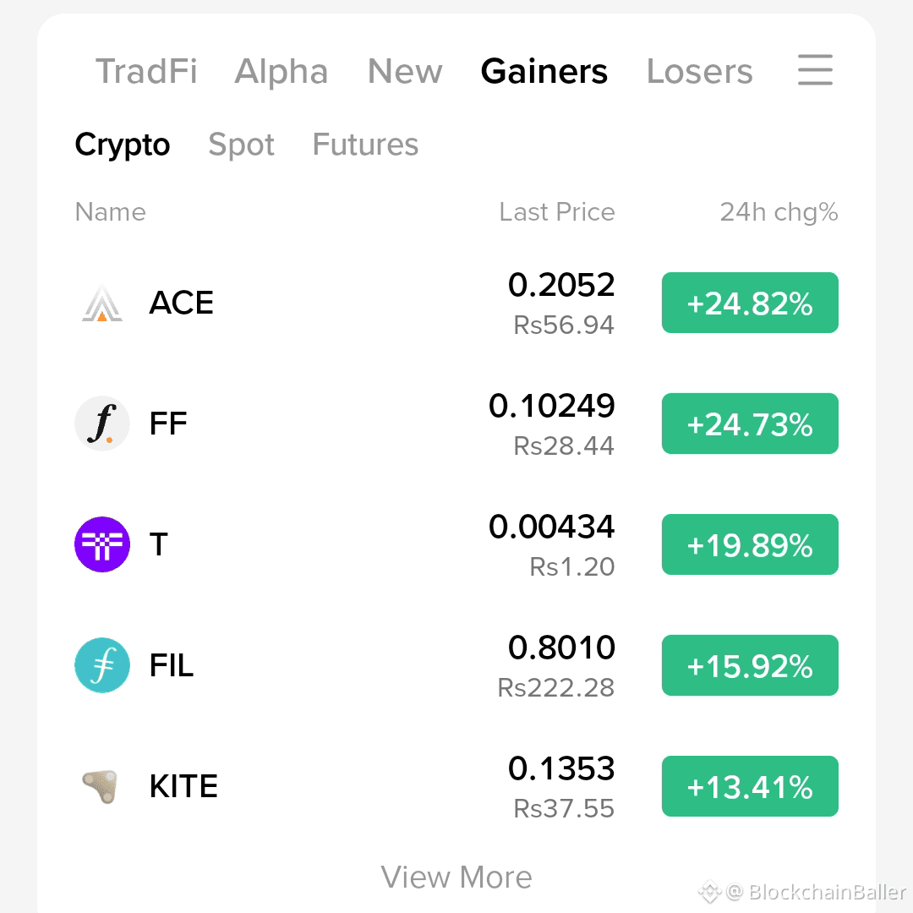Select the Crypto sub-tab
Screen dimensions: 913x913
[x=123, y=145]
